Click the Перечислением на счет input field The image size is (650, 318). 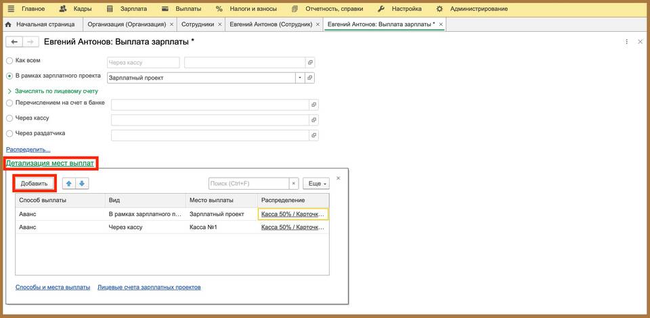pyautogui.click(x=210, y=105)
